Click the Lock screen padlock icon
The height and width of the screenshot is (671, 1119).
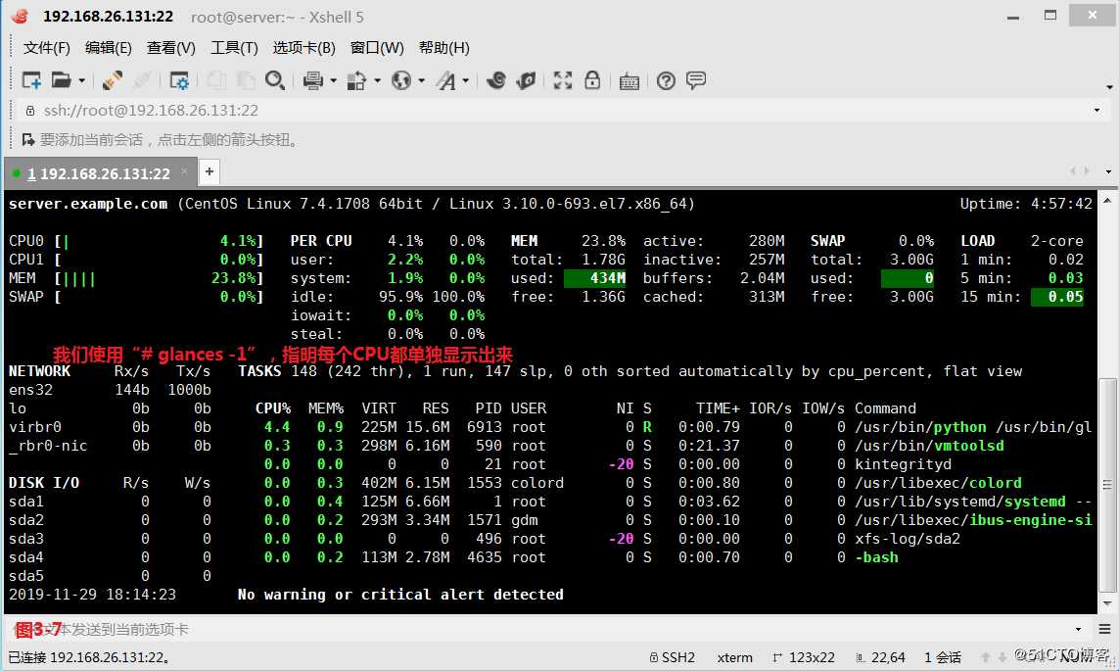[x=592, y=80]
